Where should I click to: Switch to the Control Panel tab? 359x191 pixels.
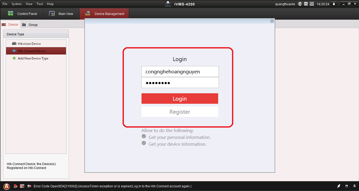tap(22, 14)
